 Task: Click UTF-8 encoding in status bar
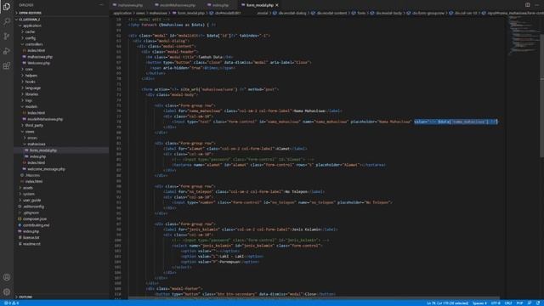(496, 303)
